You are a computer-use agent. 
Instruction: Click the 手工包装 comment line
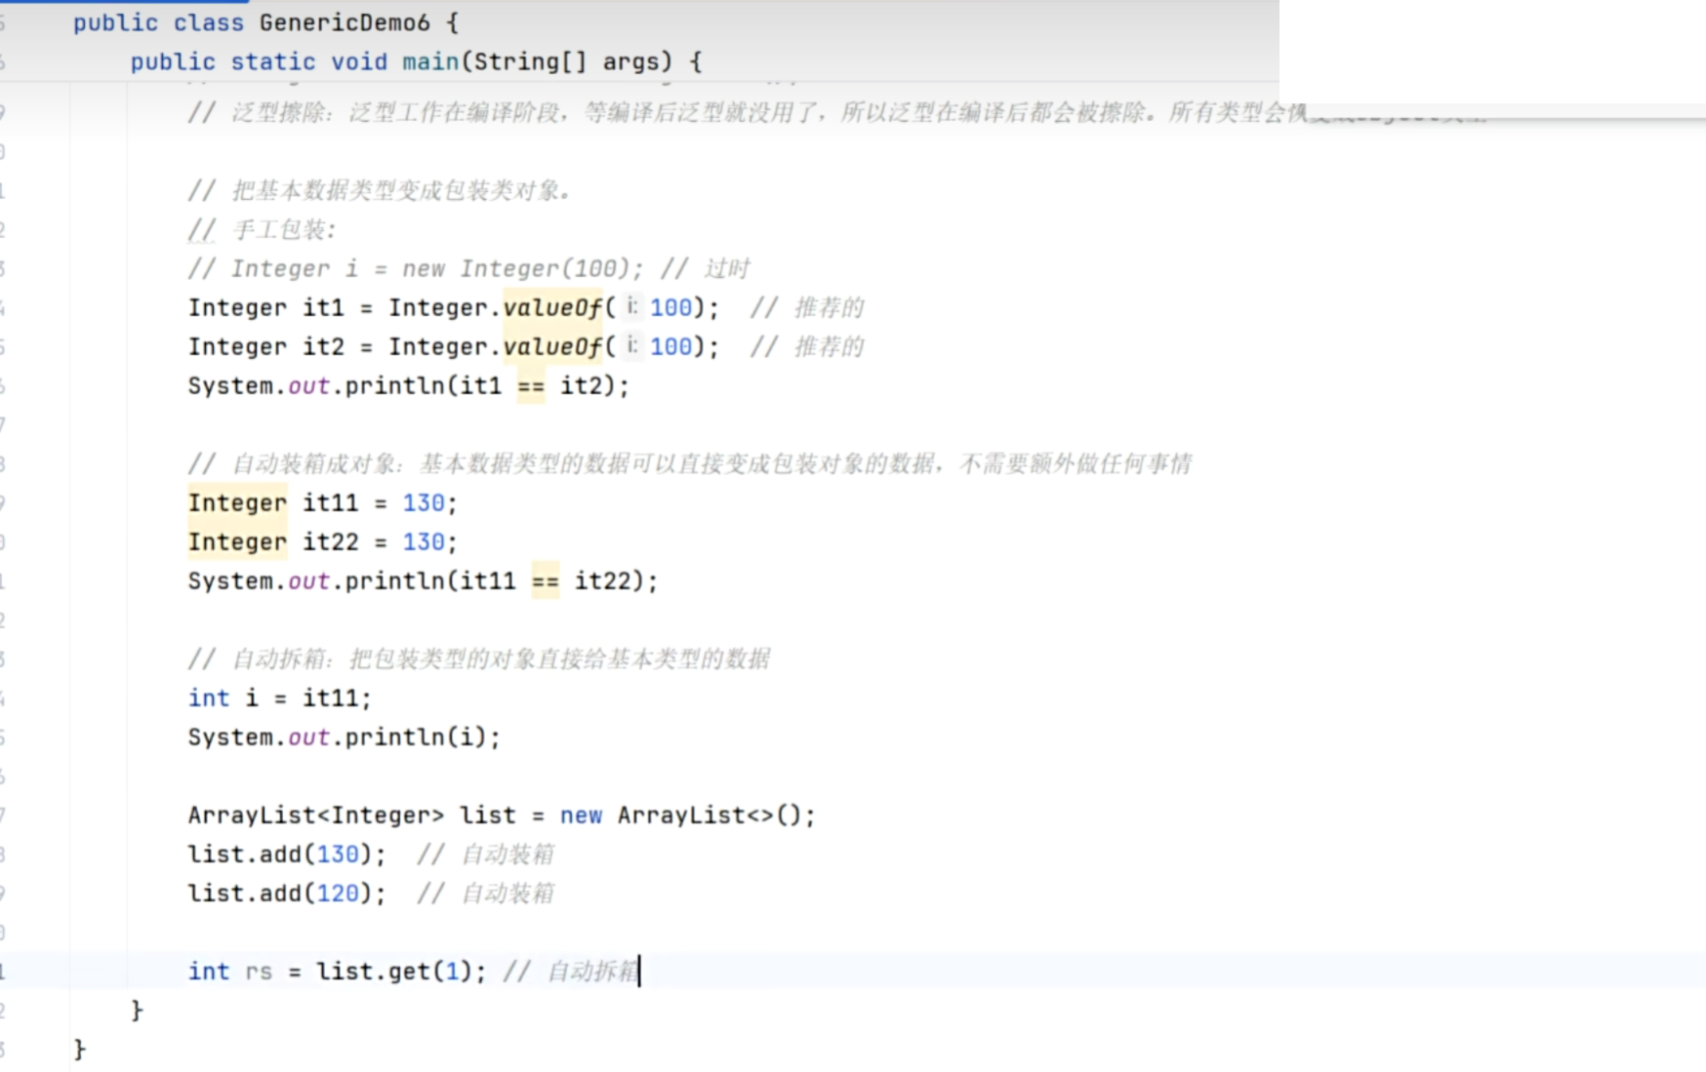262,230
